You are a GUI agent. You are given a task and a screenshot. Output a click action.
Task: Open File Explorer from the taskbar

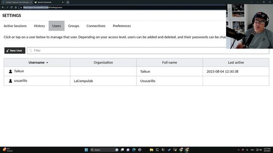point(151,150)
